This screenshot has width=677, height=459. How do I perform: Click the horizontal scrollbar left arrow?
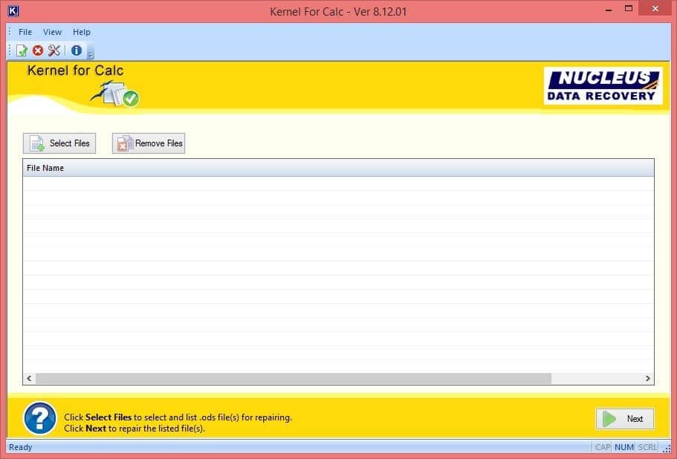(29, 378)
